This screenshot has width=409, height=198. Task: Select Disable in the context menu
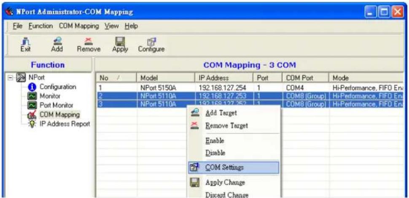click(234, 153)
